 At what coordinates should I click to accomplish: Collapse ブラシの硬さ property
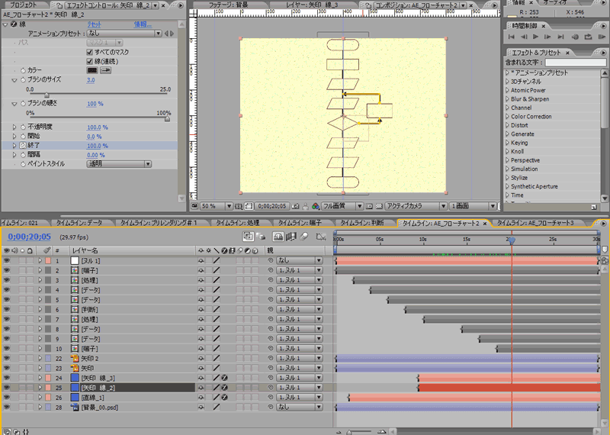click(14, 104)
